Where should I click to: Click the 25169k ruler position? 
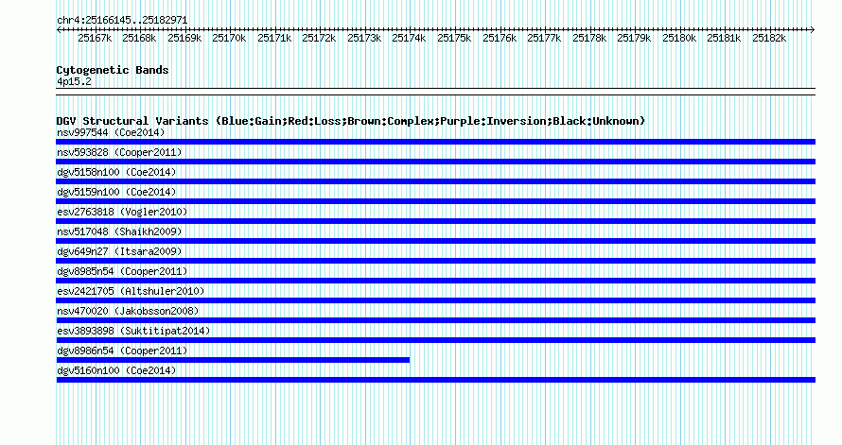(x=184, y=38)
